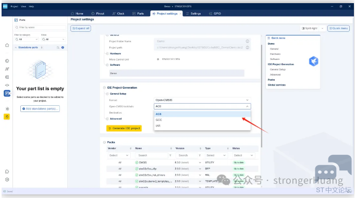356x198 pixels.
Task: Open the Clock waveform icon in the sidebar
Action: click(x=7, y=69)
